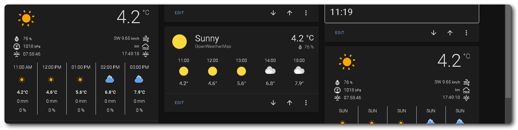Click the pressure gauge icon in the card below the clock
This screenshot has width=518, height=130.
337,90
